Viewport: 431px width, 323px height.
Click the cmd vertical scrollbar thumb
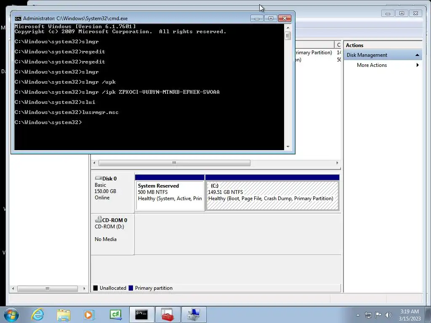[x=288, y=36]
